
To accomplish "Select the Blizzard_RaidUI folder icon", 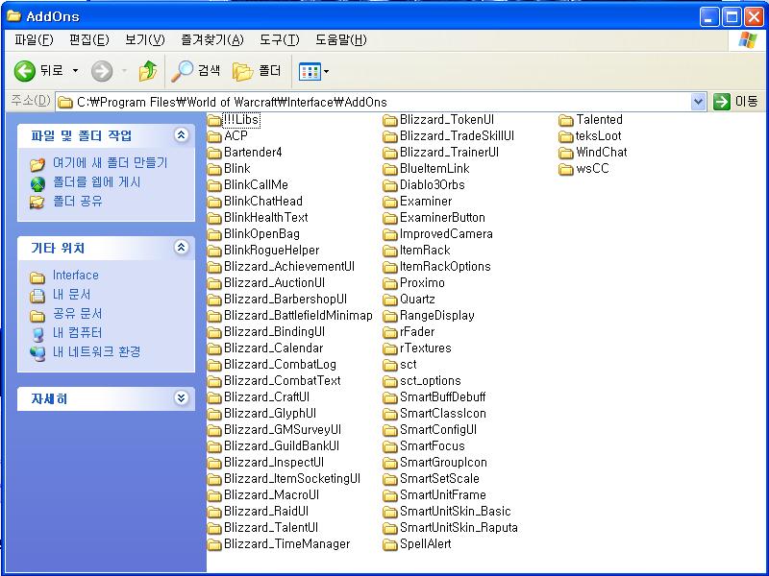I will 214,512.
